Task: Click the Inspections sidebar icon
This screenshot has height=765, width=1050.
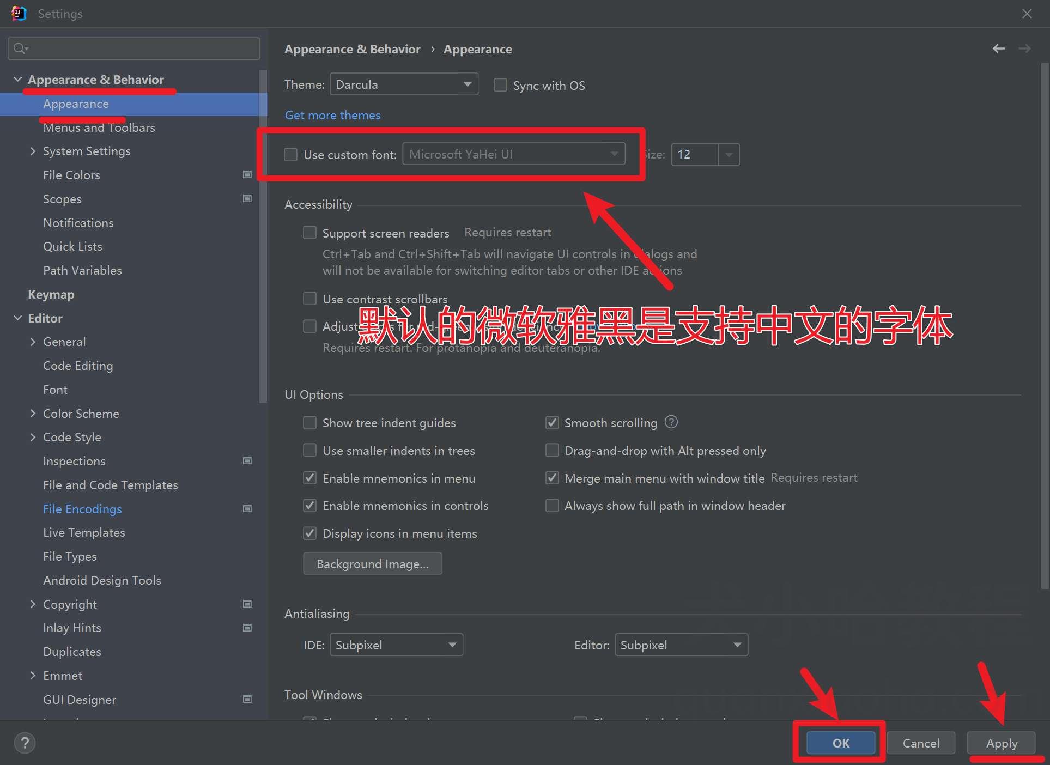Action: 248,460
